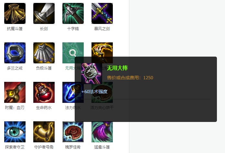Open the 暴风之剑 item icon
Viewport: 225px width, 153px height.
tap(102, 13)
